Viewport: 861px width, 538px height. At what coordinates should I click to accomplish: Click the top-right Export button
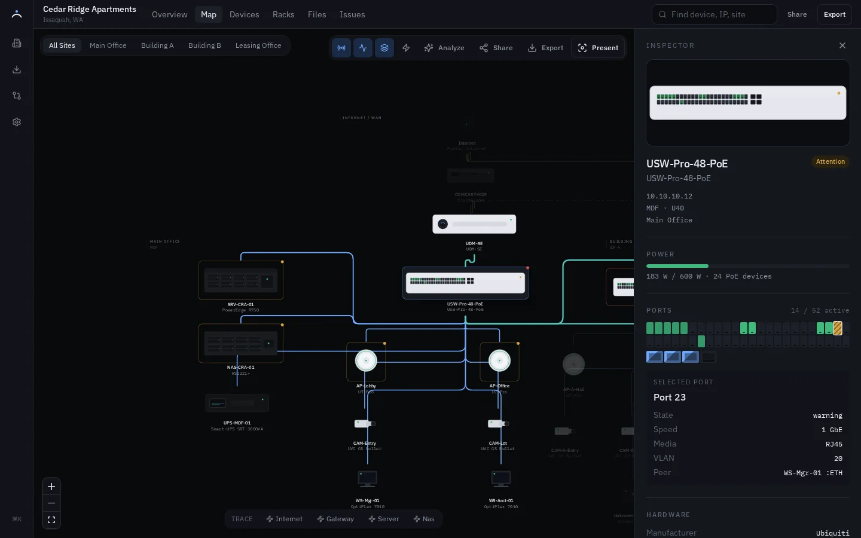pos(834,14)
